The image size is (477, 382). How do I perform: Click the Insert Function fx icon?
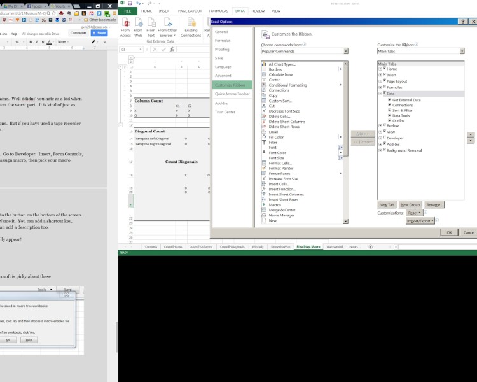[x=172, y=49]
